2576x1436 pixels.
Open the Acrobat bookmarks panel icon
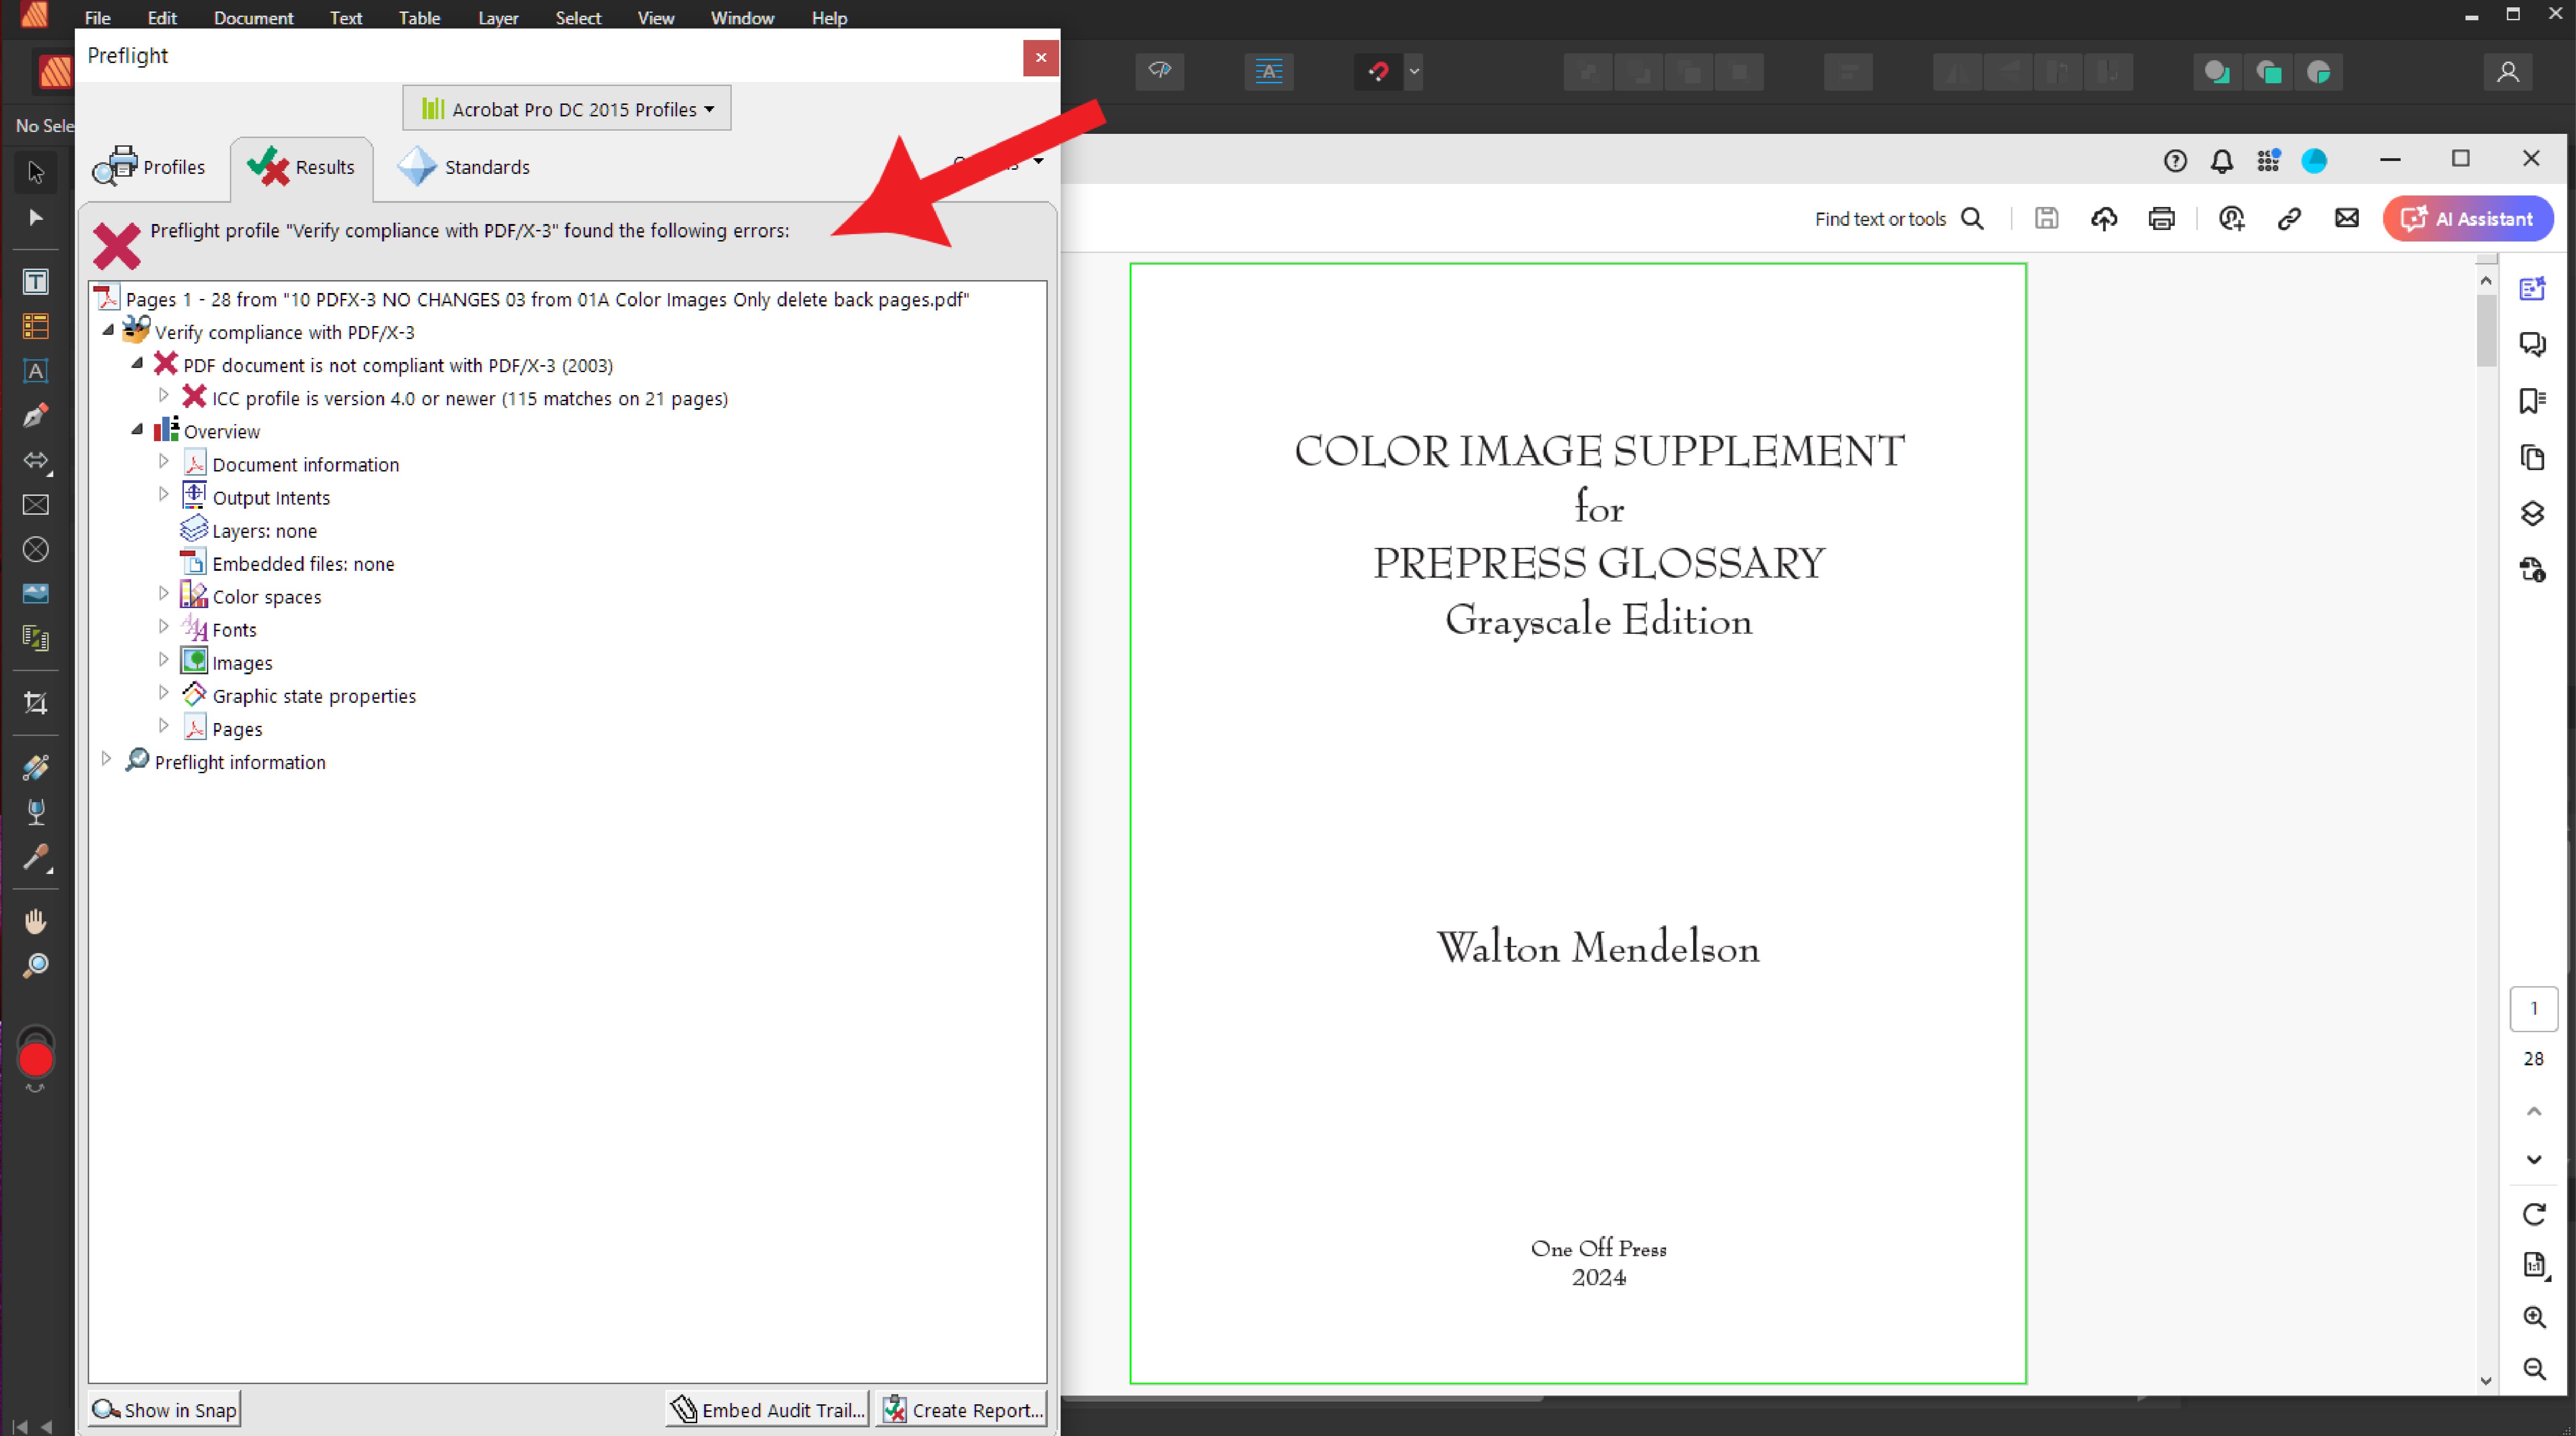tap(2533, 401)
